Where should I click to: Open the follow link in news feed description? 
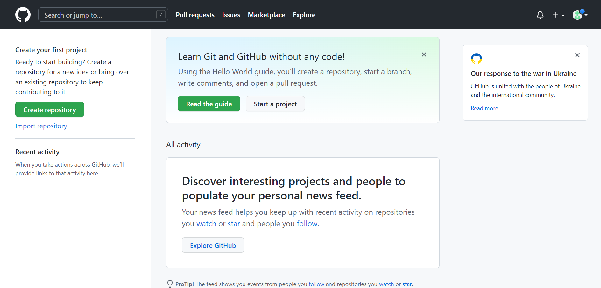click(x=307, y=224)
